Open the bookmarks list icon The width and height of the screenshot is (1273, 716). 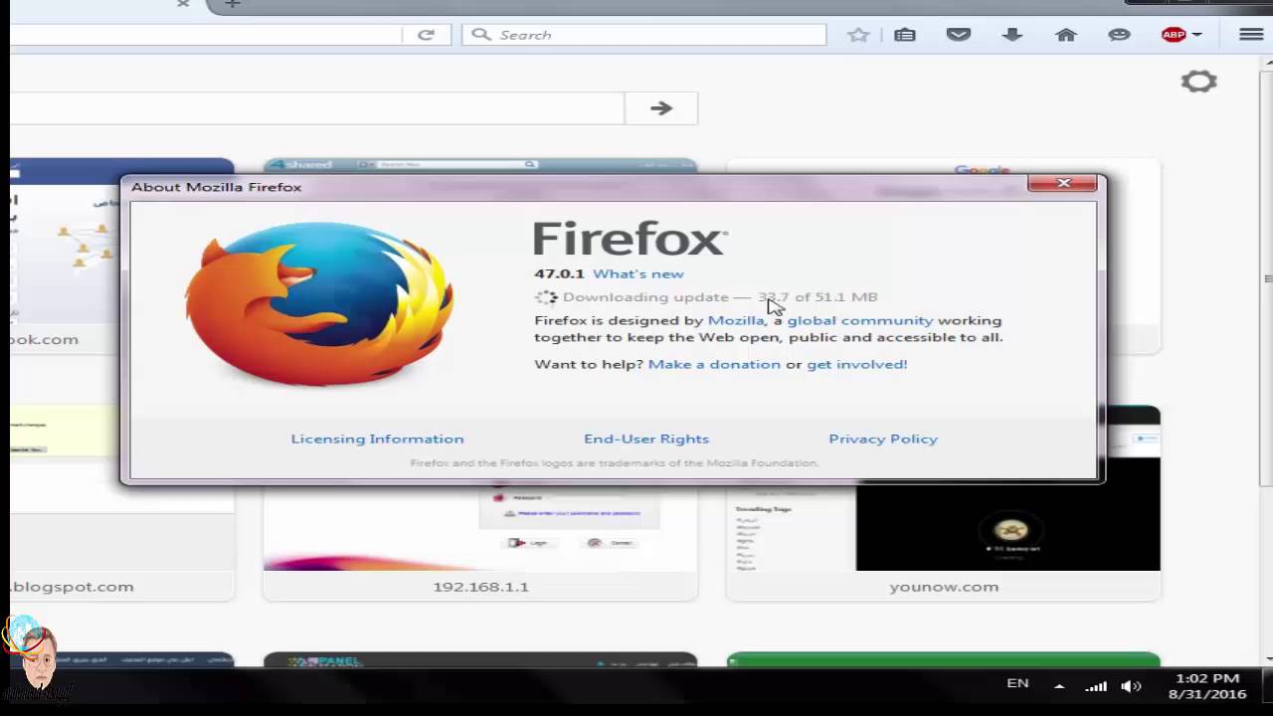click(905, 35)
